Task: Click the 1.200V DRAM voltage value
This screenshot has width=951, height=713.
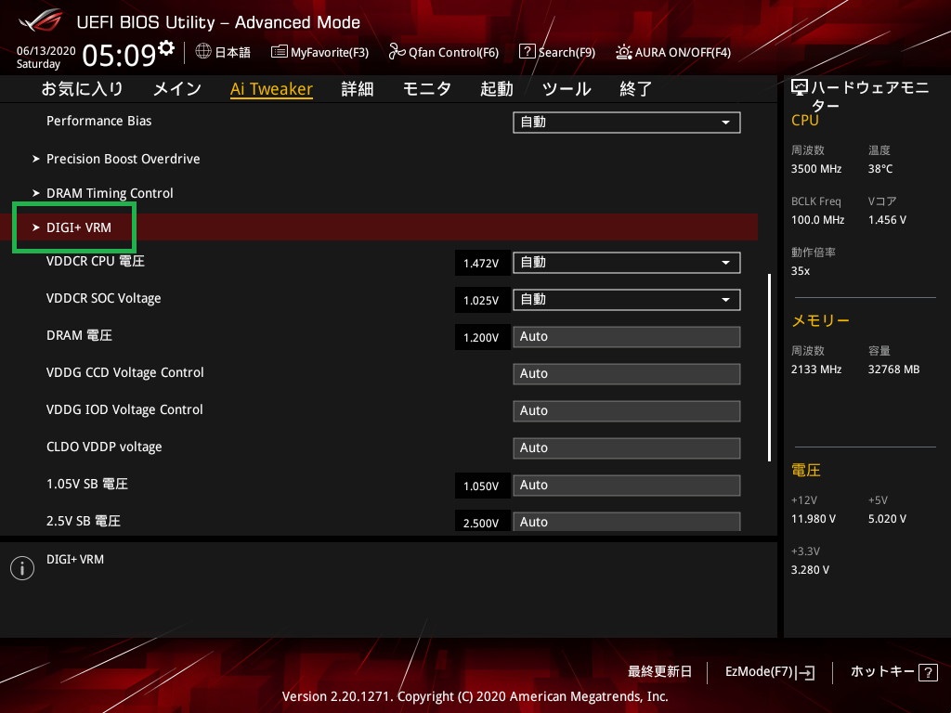Action: coord(481,337)
